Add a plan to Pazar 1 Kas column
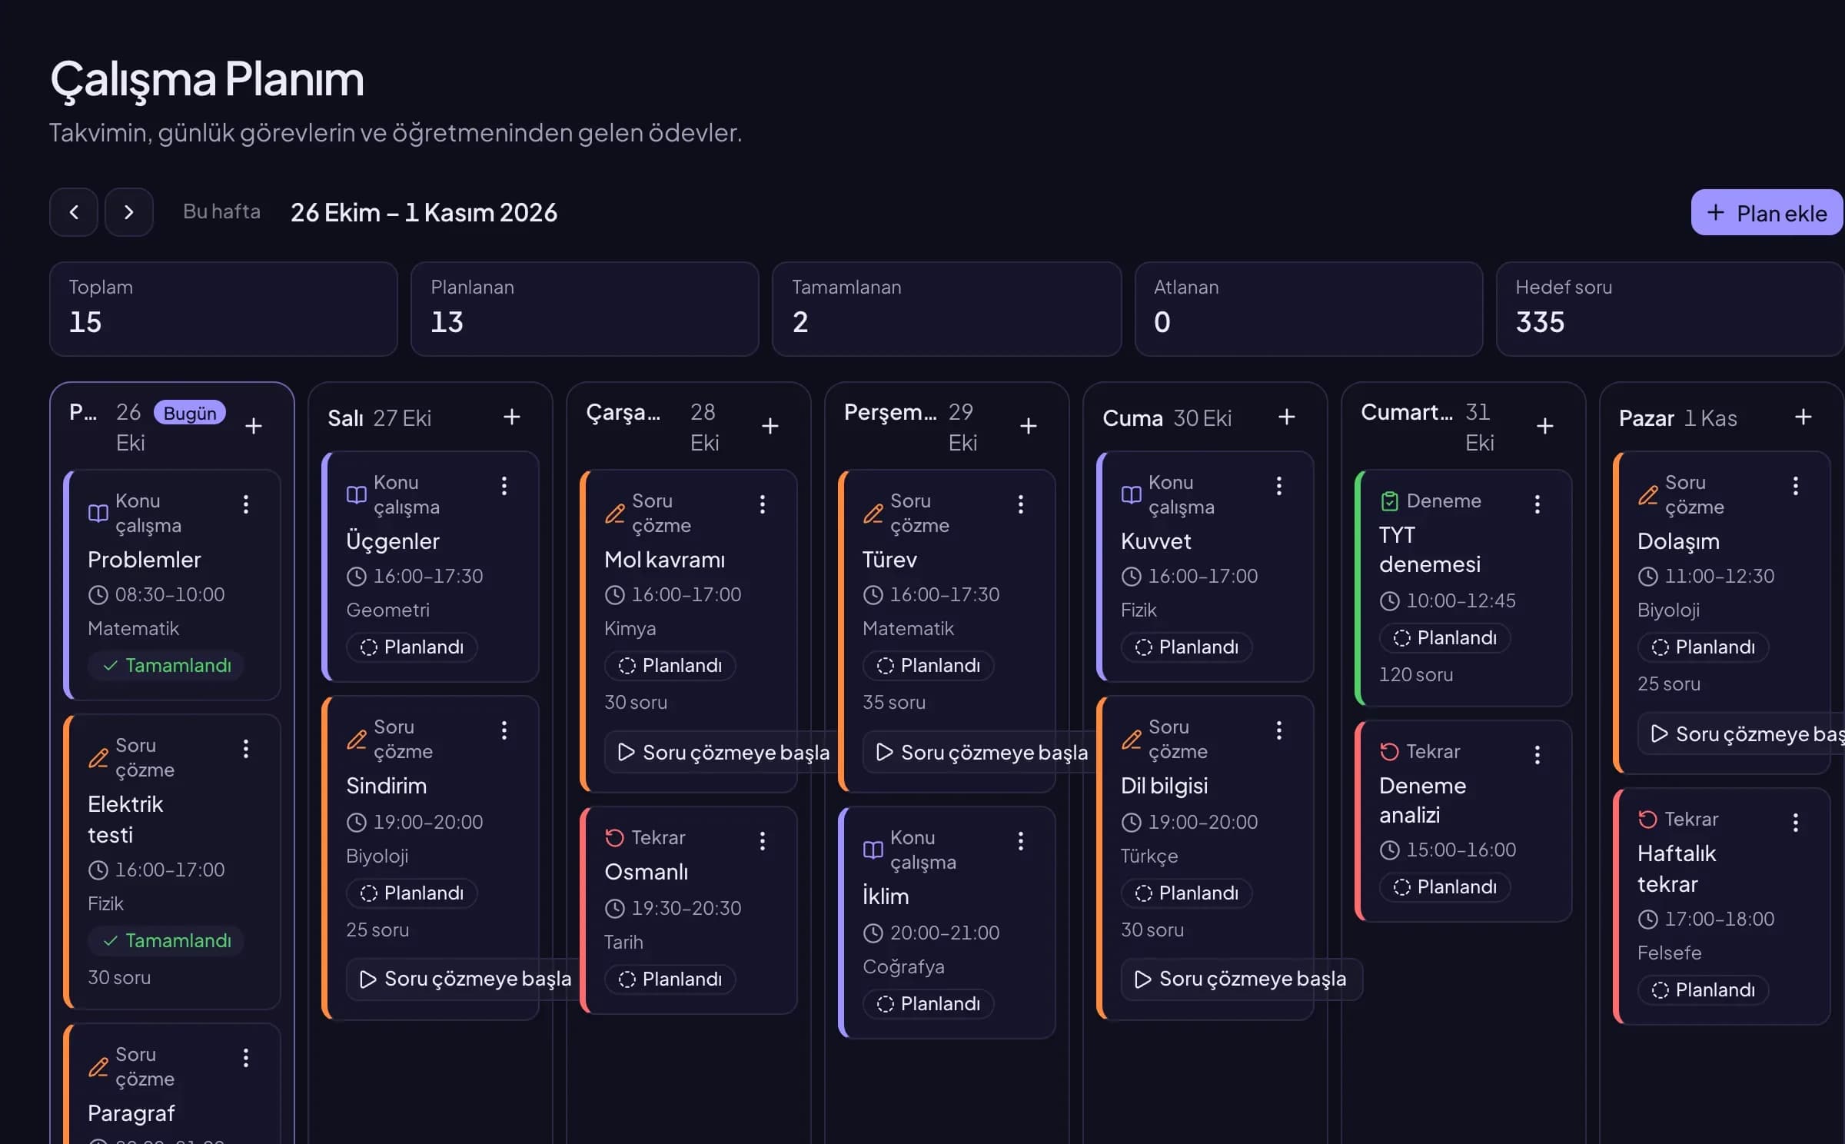This screenshot has width=1845, height=1144. pos(1803,417)
